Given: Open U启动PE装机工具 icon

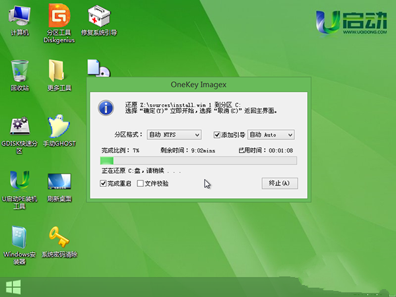Looking at the screenshot, I should [x=18, y=182].
